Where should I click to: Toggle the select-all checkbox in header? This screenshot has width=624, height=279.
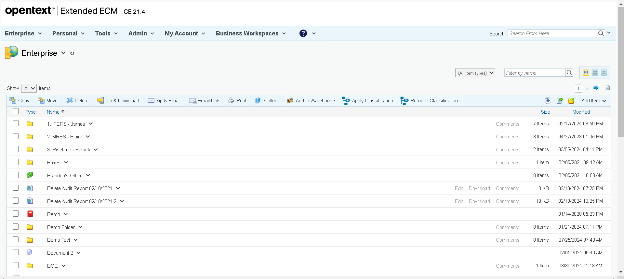click(x=16, y=111)
